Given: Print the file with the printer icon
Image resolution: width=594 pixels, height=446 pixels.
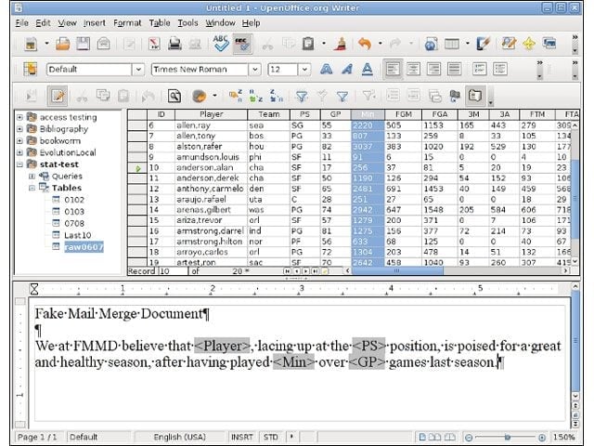Looking at the screenshot, I should [174, 44].
